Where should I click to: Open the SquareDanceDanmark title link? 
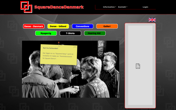[59, 7]
